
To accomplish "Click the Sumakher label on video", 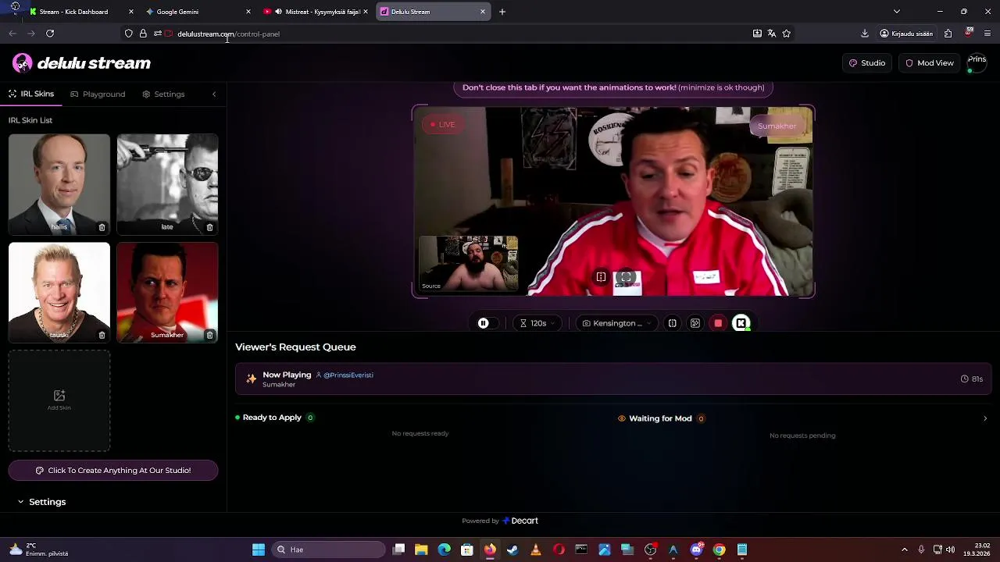I will click(x=777, y=126).
